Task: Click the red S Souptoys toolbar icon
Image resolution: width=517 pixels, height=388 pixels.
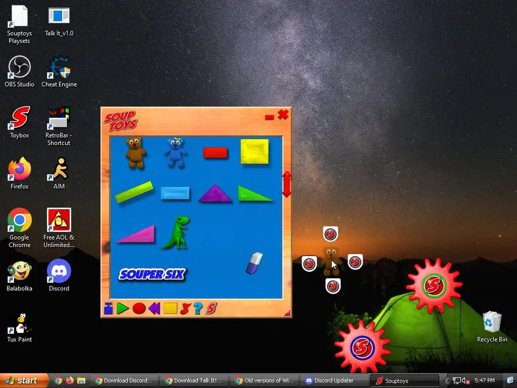Action: [x=211, y=309]
